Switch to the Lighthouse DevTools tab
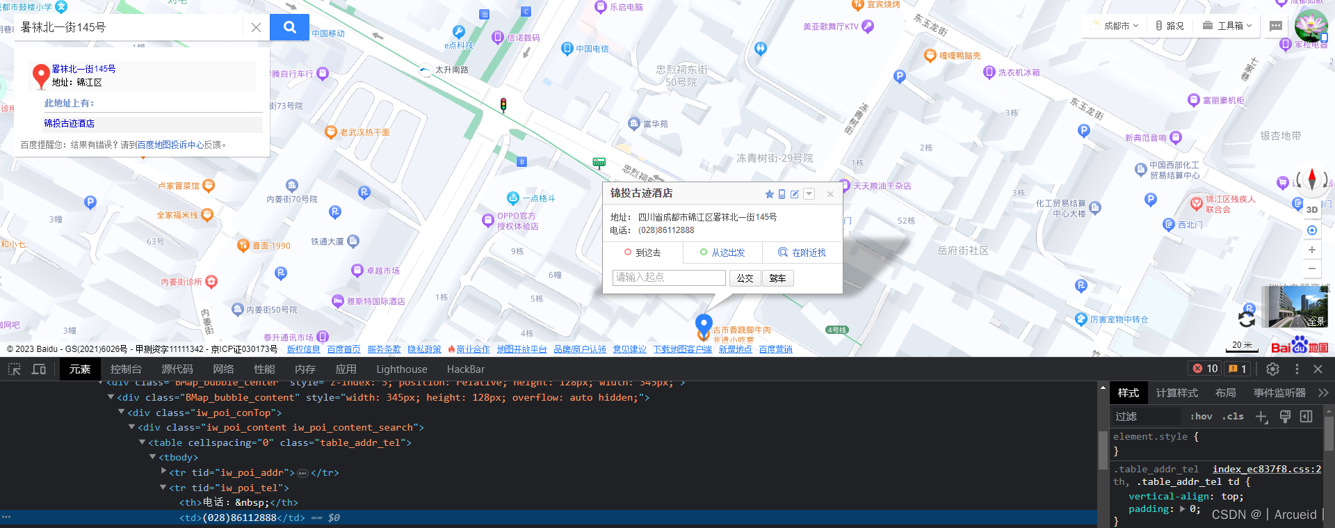Image resolution: width=1335 pixels, height=528 pixels. point(402,369)
